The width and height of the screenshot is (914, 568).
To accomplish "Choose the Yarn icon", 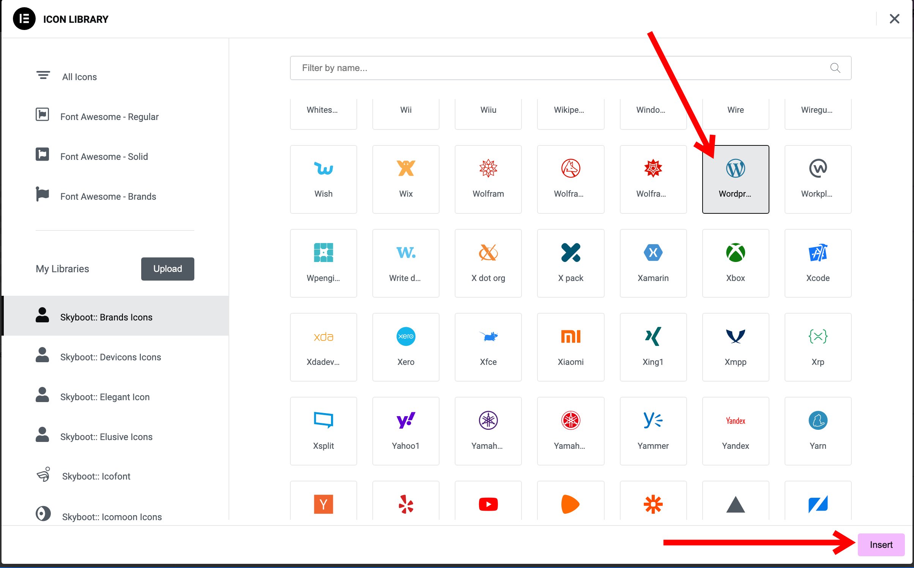I will 818,431.
